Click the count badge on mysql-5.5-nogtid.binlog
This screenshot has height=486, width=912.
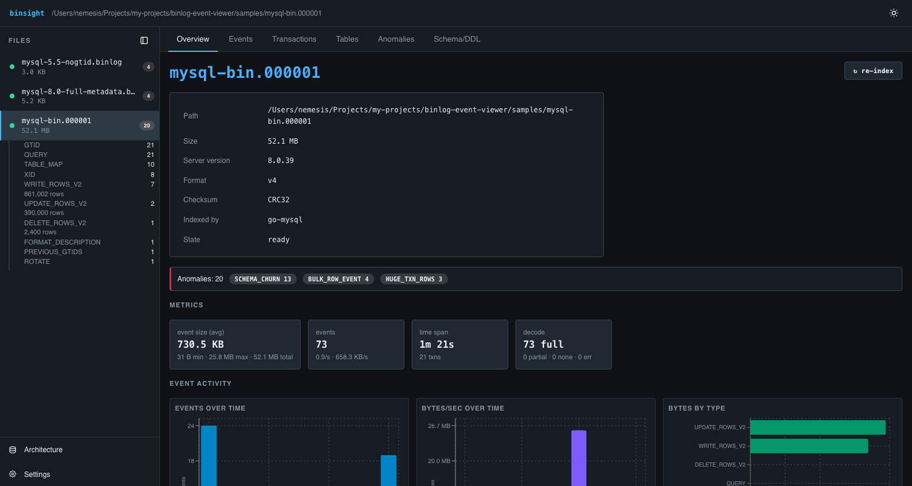[x=148, y=66]
